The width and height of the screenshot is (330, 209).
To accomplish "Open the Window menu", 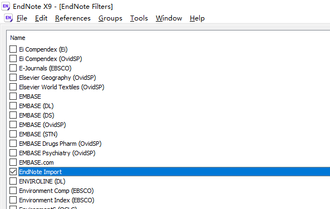I will pos(169,18).
